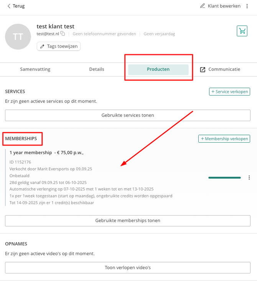Viewport: 257px width, 281px height.
Task: Show used services with Gebruikte services tonen
Action: click(128, 115)
